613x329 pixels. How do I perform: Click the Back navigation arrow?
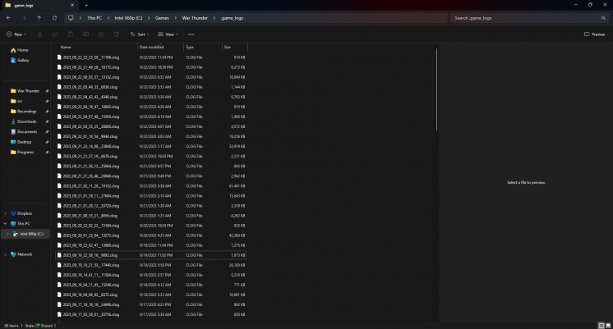(8, 17)
